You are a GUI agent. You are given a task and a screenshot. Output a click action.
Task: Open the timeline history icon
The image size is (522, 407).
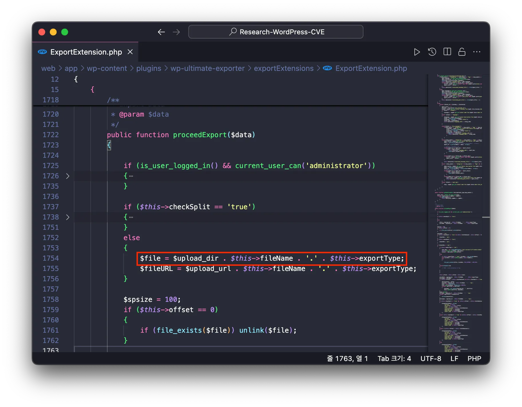(432, 52)
